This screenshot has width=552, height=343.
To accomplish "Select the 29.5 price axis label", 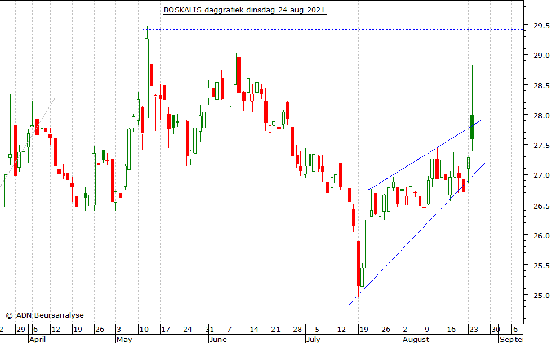I will (541, 26).
